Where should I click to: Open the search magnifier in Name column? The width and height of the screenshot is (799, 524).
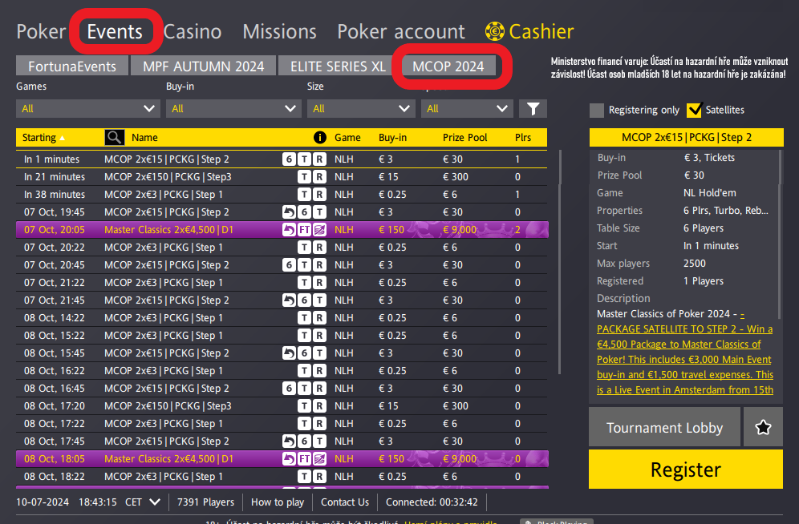(x=114, y=137)
